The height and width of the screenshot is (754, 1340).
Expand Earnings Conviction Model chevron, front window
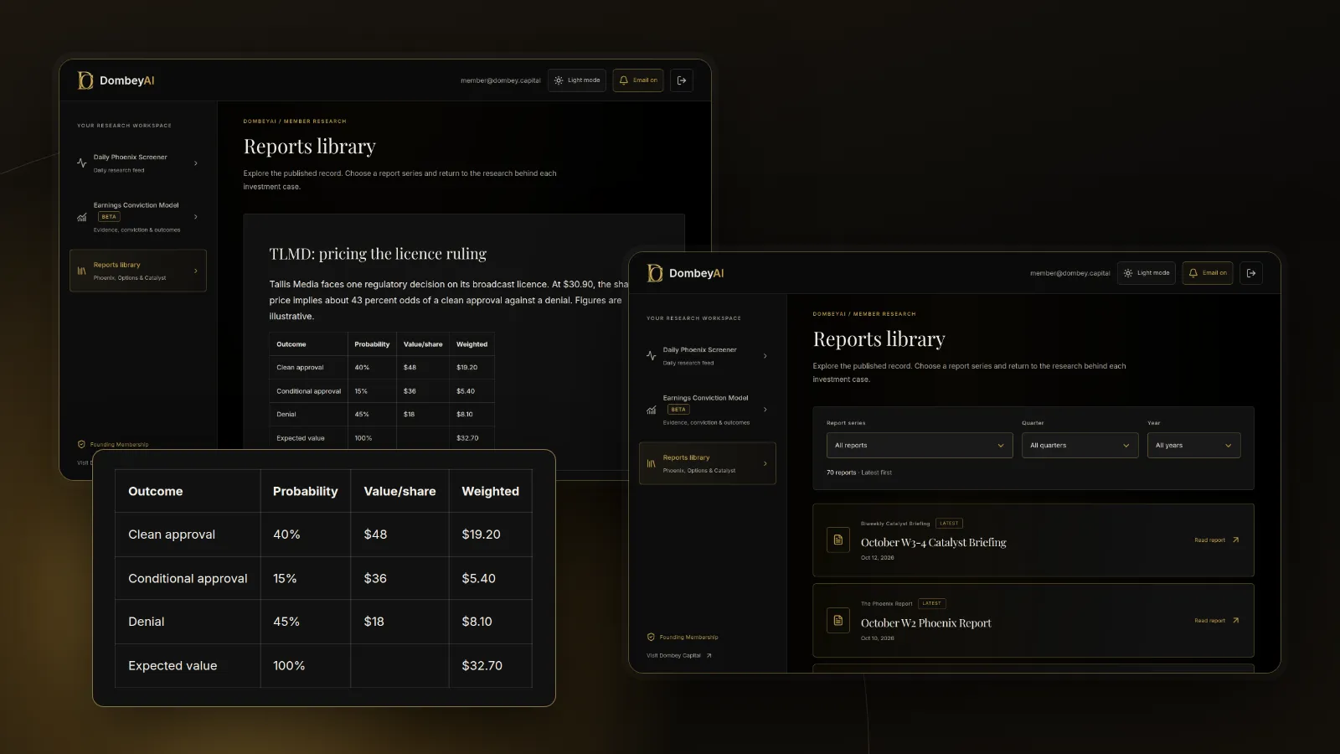(x=765, y=410)
